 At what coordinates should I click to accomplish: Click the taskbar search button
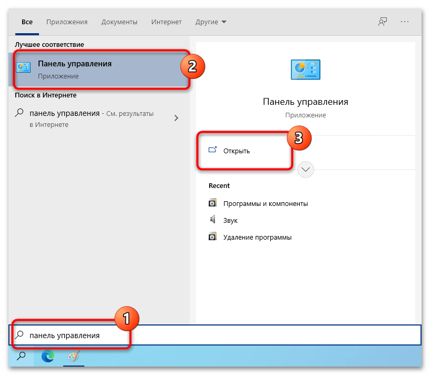[x=21, y=357]
